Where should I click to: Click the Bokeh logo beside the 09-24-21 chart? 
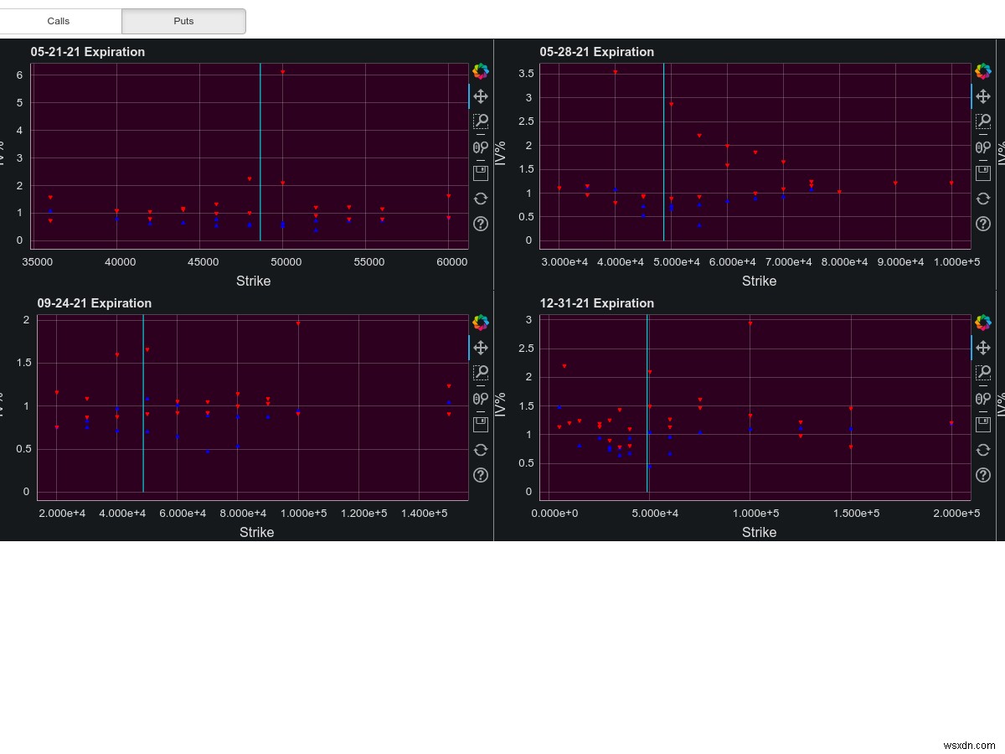(x=481, y=323)
